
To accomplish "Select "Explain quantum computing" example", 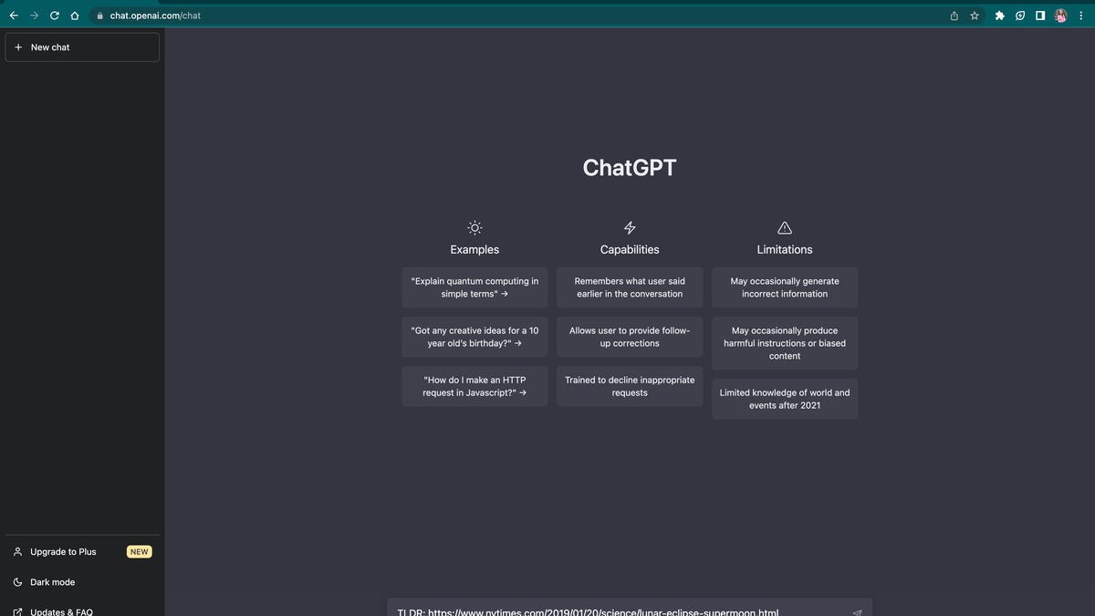I will click(474, 287).
